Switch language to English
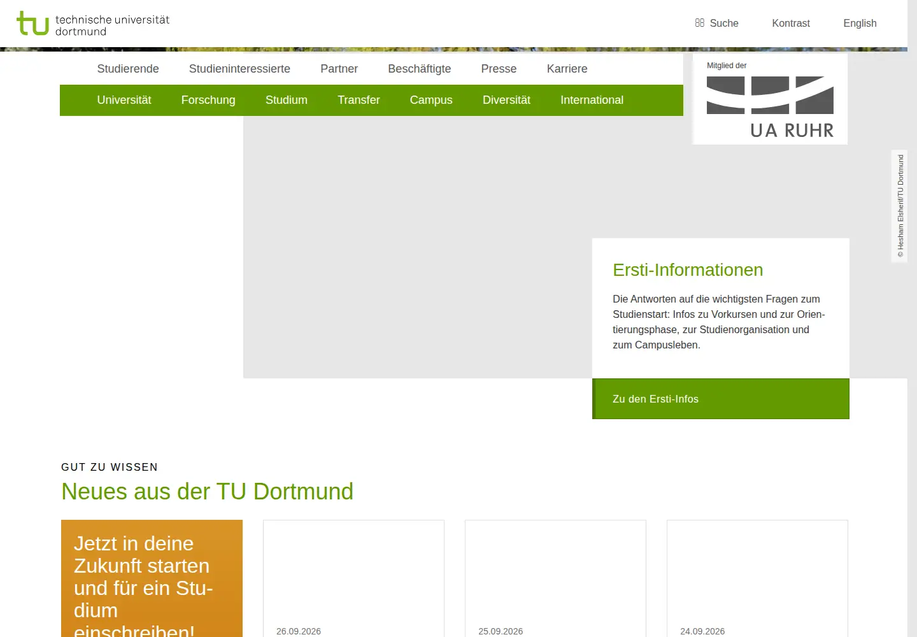 (x=860, y=23)
